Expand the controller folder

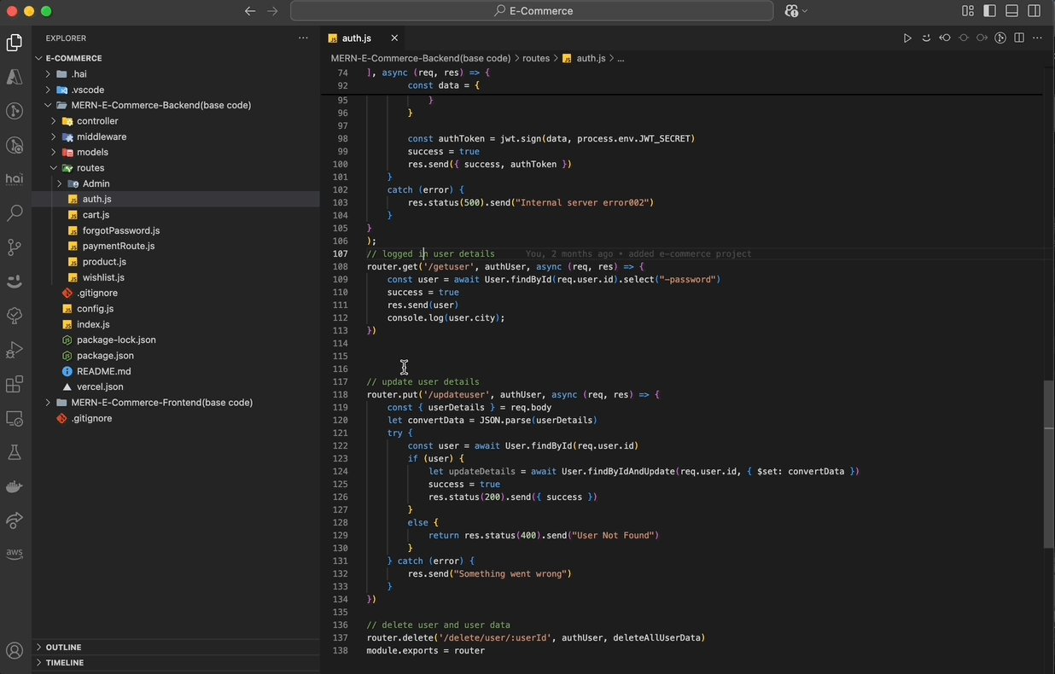tap(96, 121)
